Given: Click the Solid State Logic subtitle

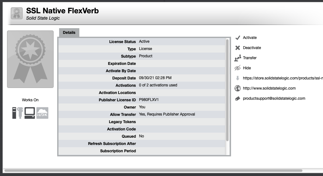Looking at the screenshot, I should 43,18.
